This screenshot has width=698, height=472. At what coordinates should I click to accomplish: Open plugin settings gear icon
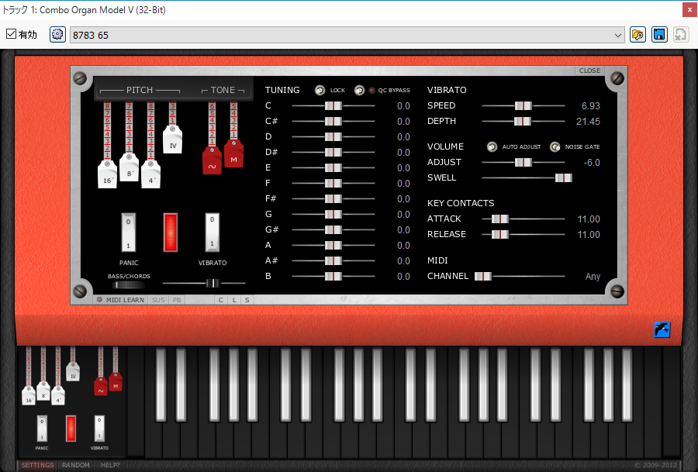pyautogui.click(x=57, y=35)
